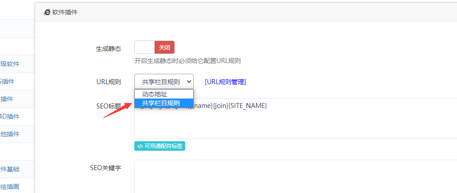Select the sidebar item ending in 绘插画
This screenshot has width=457, height=193.
pyautogui.click(x=10, y=186)
